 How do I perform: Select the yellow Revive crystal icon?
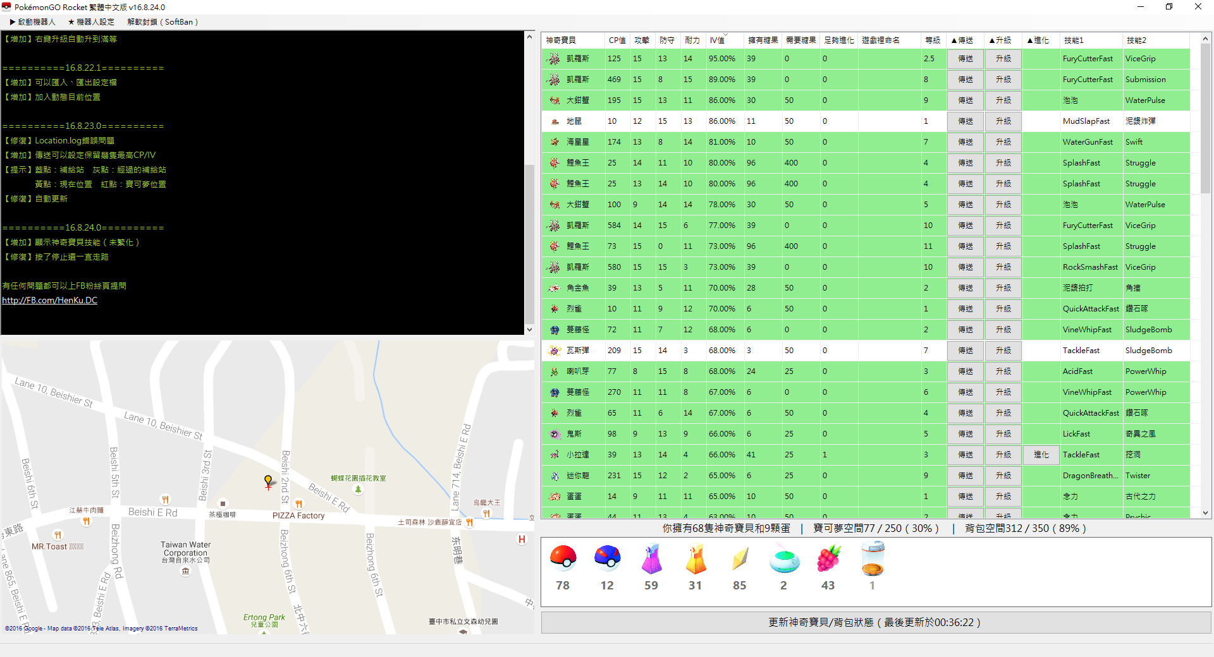click(x=740, y=559)
